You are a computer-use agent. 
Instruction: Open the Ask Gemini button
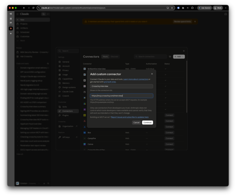tap(204, 8)
